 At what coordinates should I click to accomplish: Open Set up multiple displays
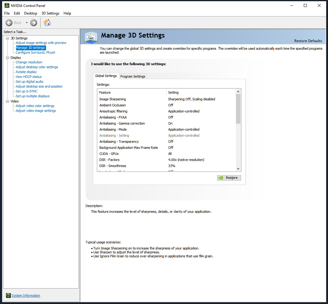(x=33, y=96)
